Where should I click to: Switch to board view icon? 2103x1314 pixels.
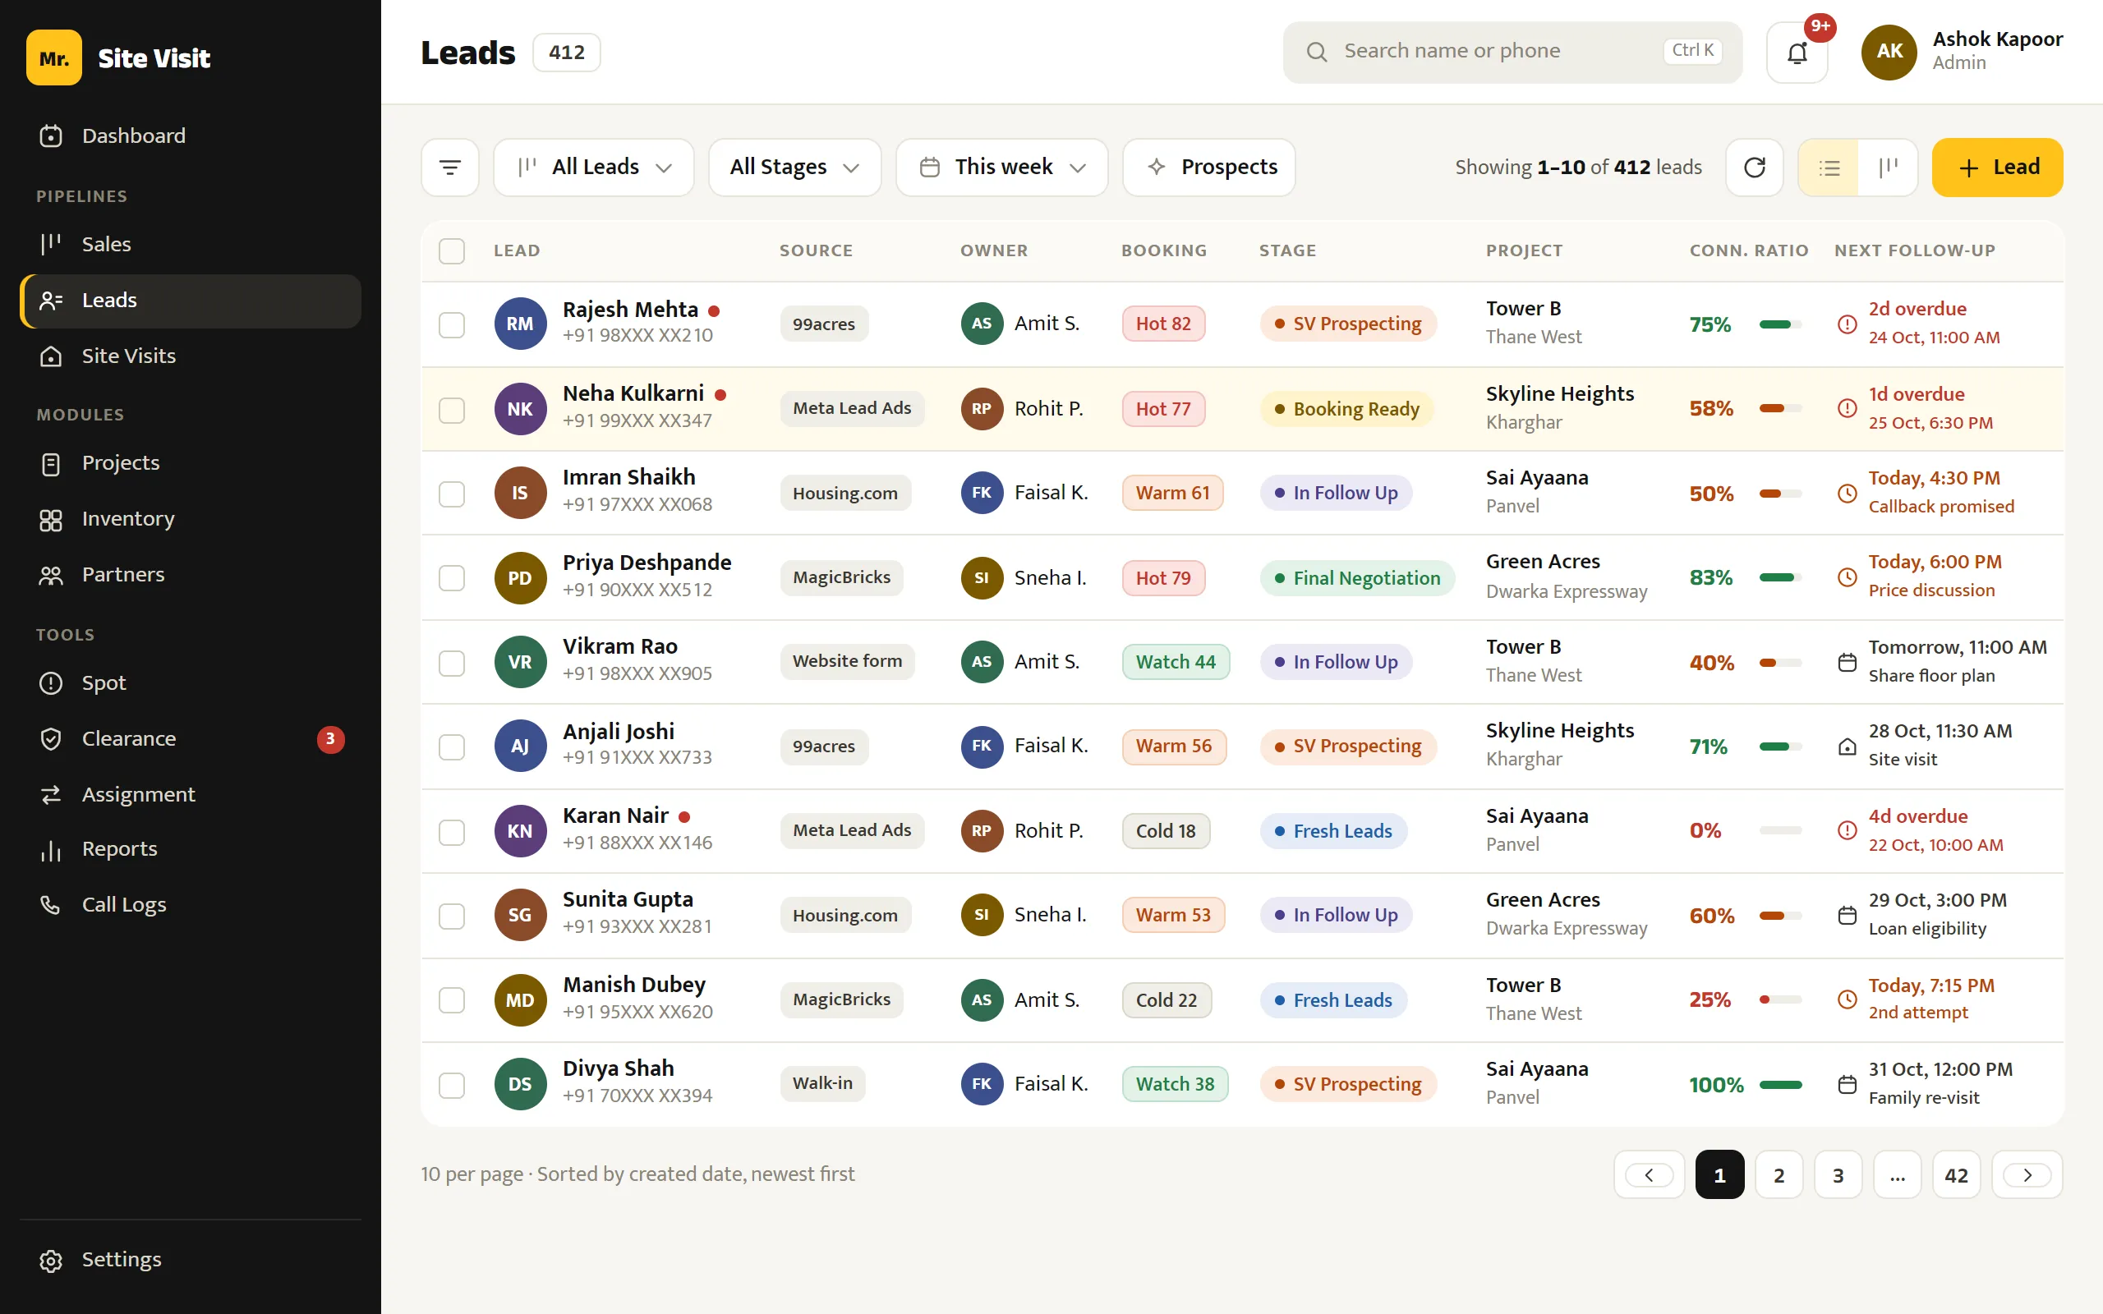point(1888,167)
